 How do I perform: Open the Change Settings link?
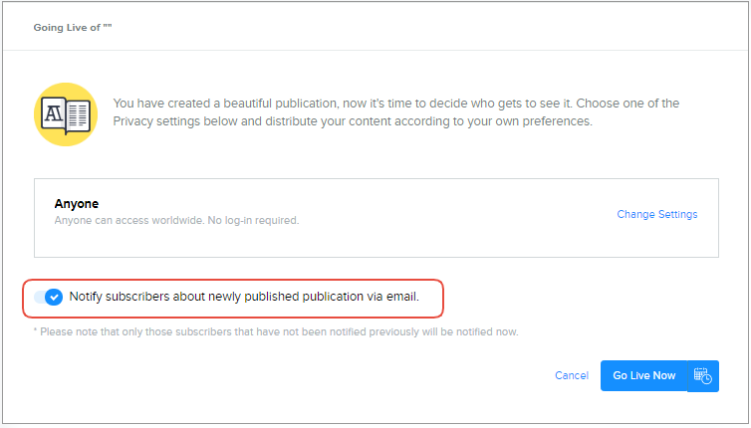coord(656,214)
